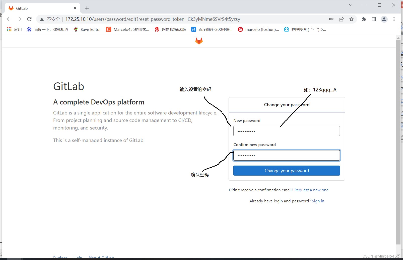This screenshot has width=403, height=260.
Task: Toggle the browser side panel
Action: 374,19
